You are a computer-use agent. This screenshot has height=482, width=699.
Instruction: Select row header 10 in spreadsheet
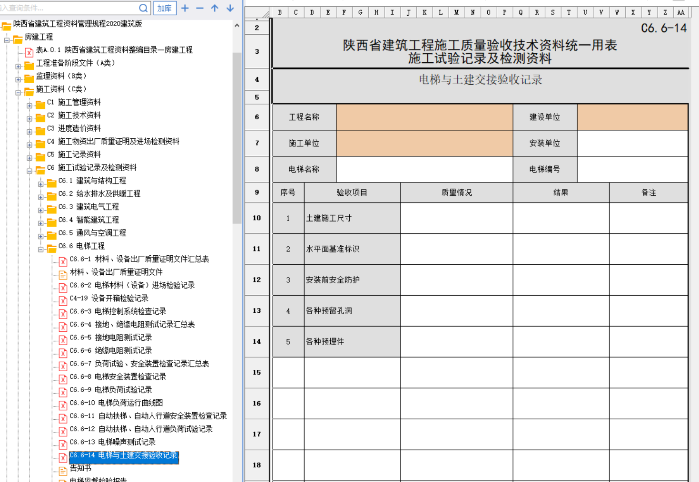[257, 218]
